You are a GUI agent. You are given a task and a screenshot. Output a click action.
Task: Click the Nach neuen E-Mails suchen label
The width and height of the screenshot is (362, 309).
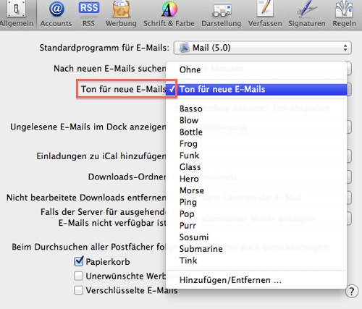tap(110, 69)
